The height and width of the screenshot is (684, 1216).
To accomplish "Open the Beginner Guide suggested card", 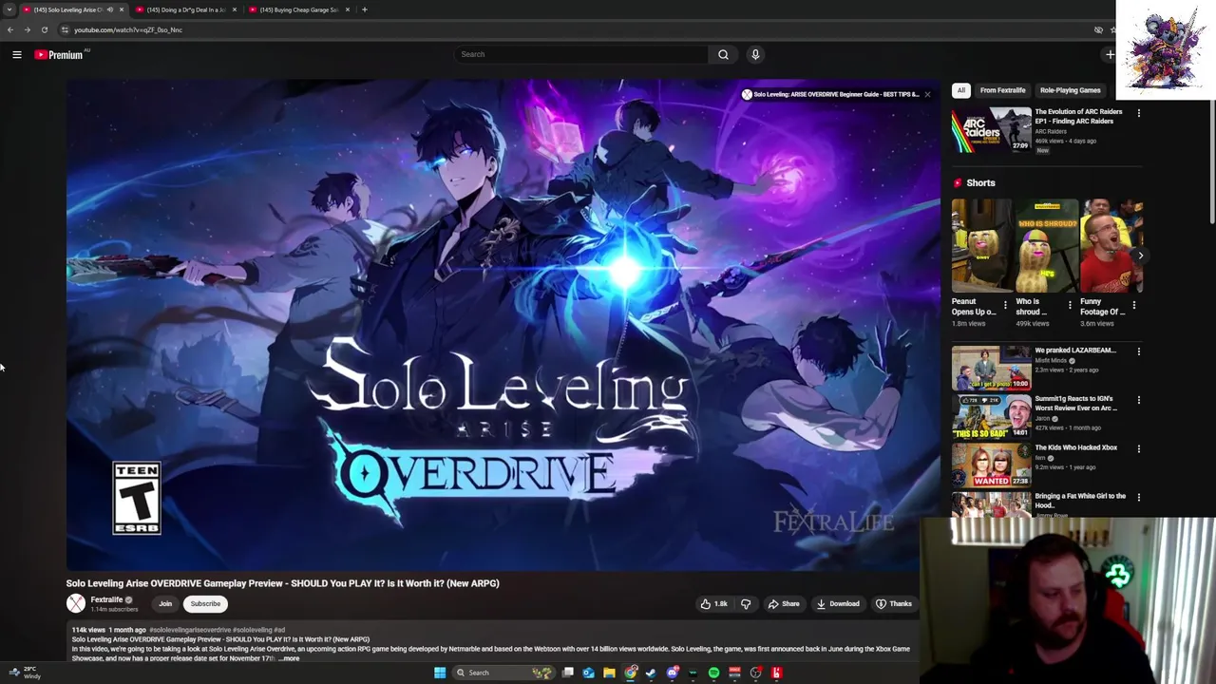I will pos(832,94).
